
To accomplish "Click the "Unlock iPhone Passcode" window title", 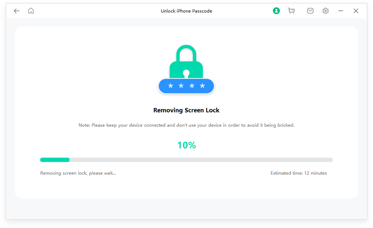I will point(186,11).
